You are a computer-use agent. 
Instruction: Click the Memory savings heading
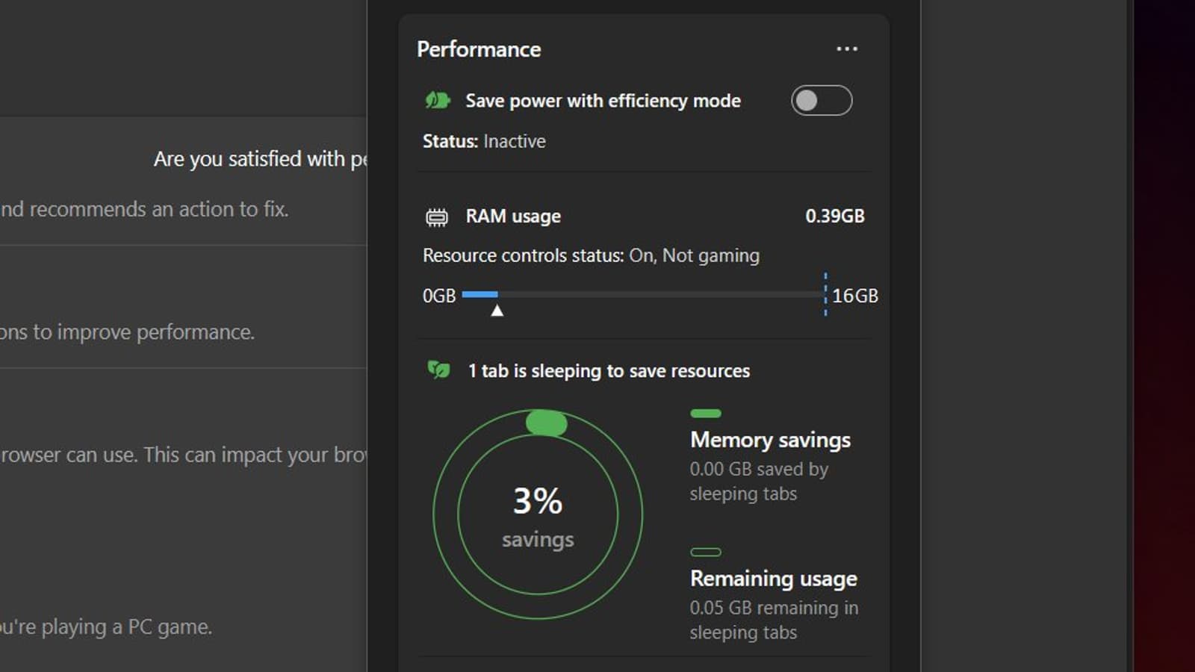coord(770,440)
